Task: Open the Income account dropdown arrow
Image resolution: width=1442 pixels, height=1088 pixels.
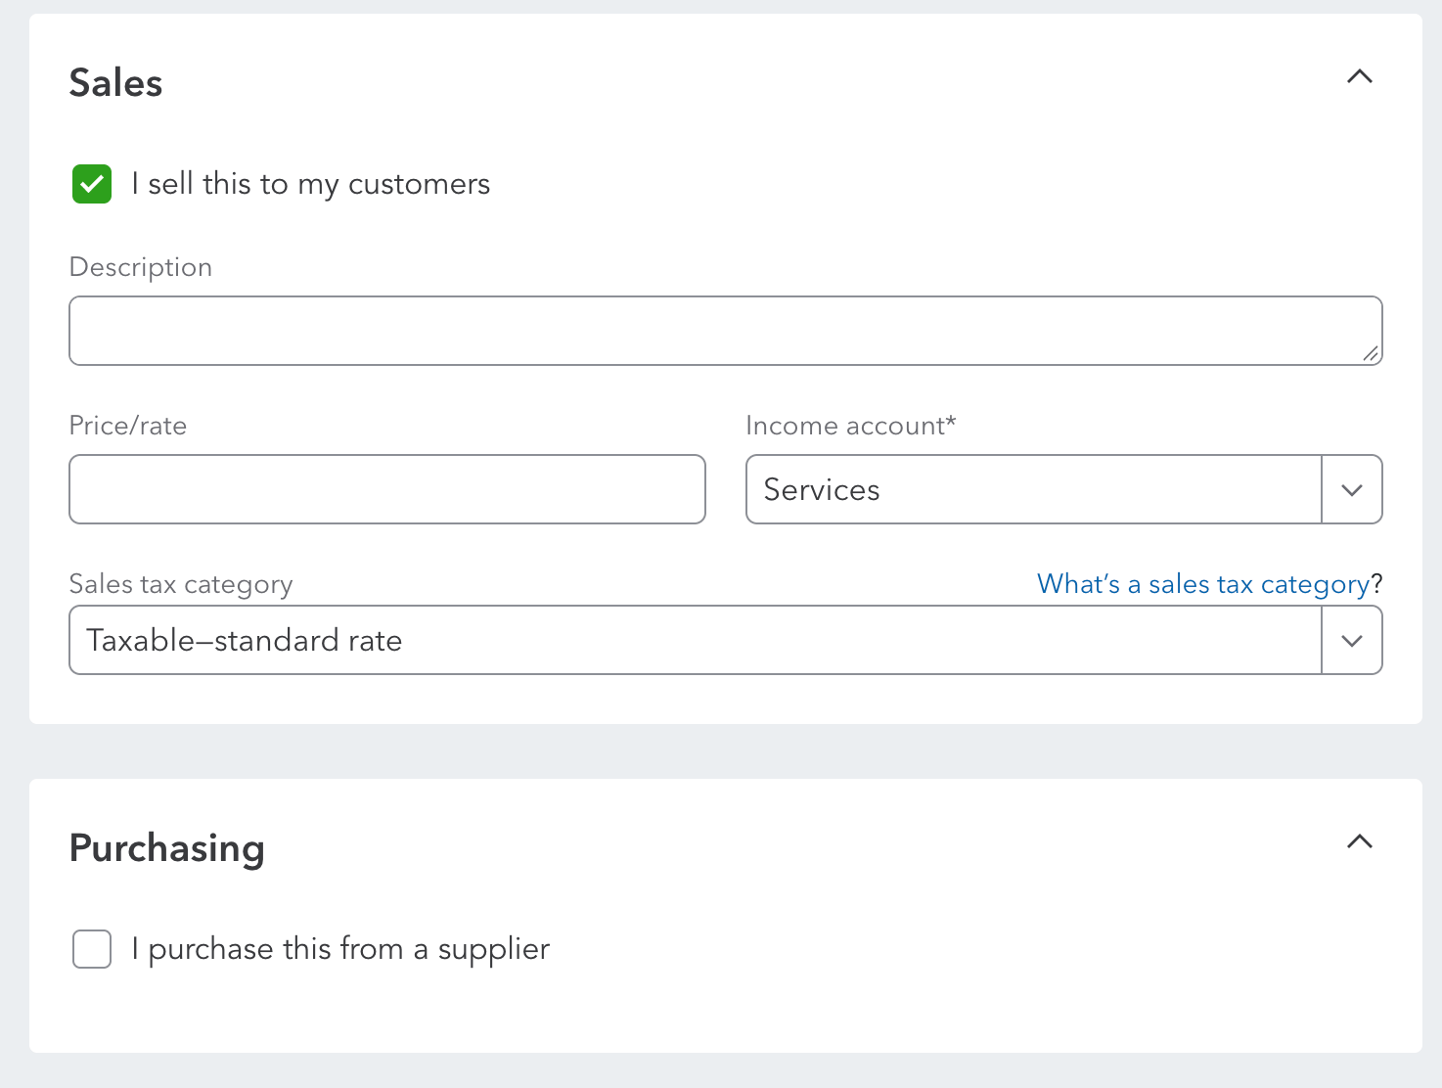Action: tap(1352, 489)
